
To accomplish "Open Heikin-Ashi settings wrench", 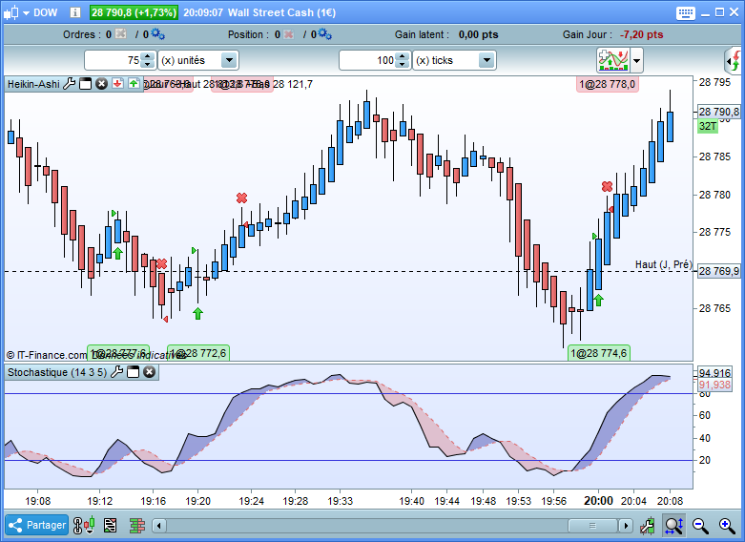I will point(70,84).
